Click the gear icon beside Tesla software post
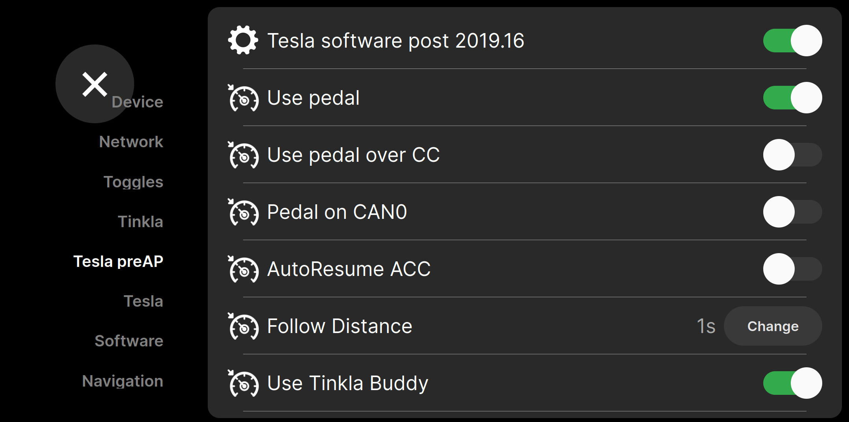Image resolution: width=849 pixels, height=422 pixels. (243, 40)
